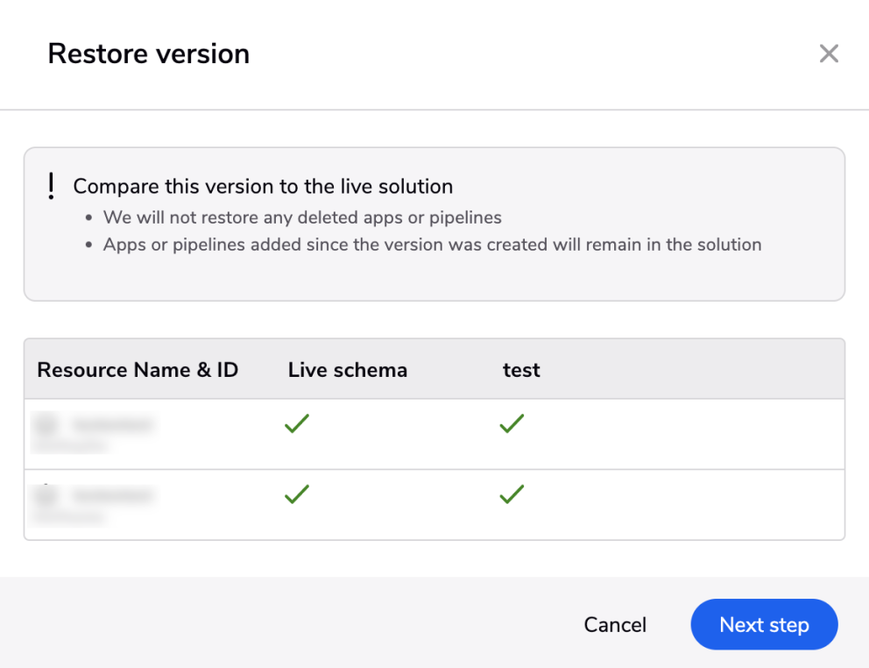
Task: Click the first row's blurred resource icon
Action: (x=47, y=426)
